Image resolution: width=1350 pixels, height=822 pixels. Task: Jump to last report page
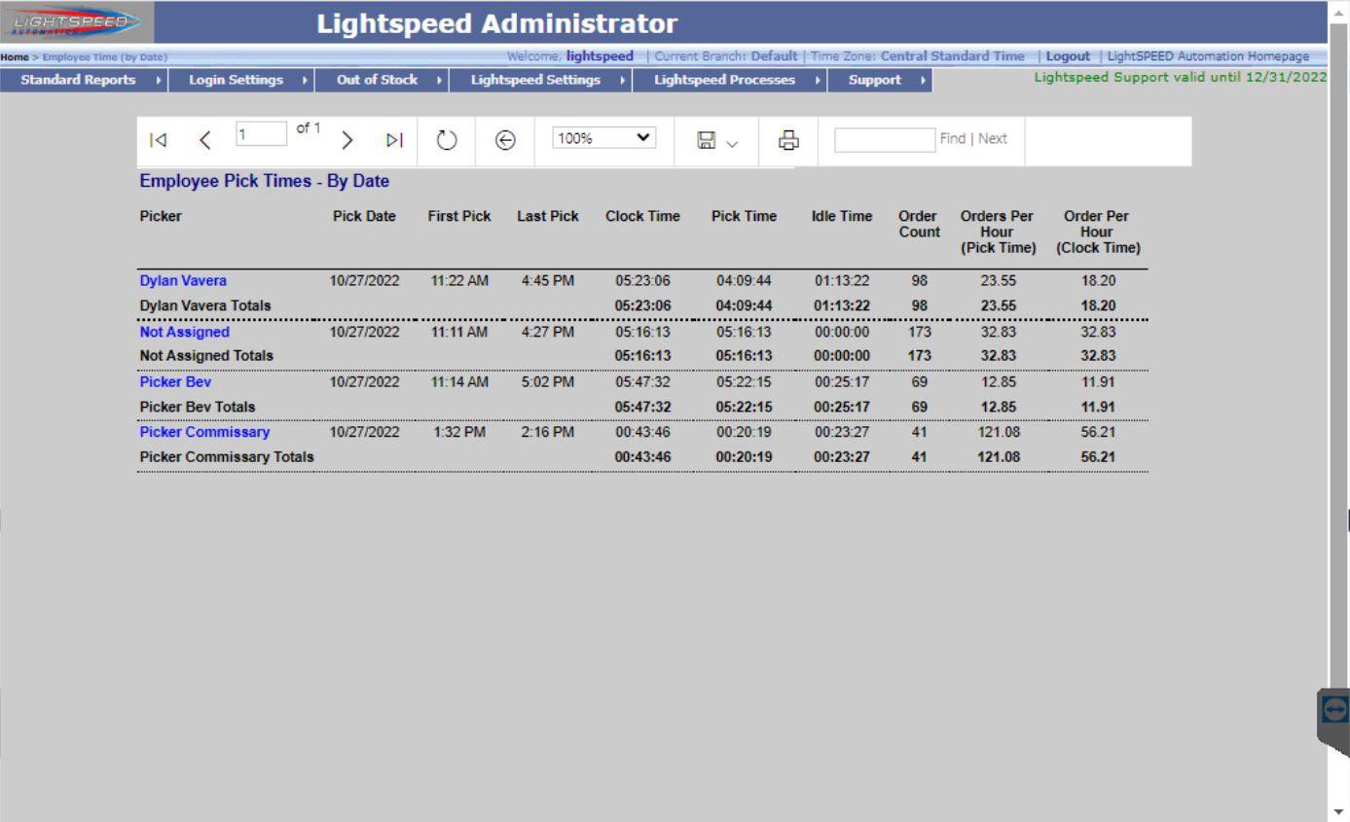[x=393, y=140]
